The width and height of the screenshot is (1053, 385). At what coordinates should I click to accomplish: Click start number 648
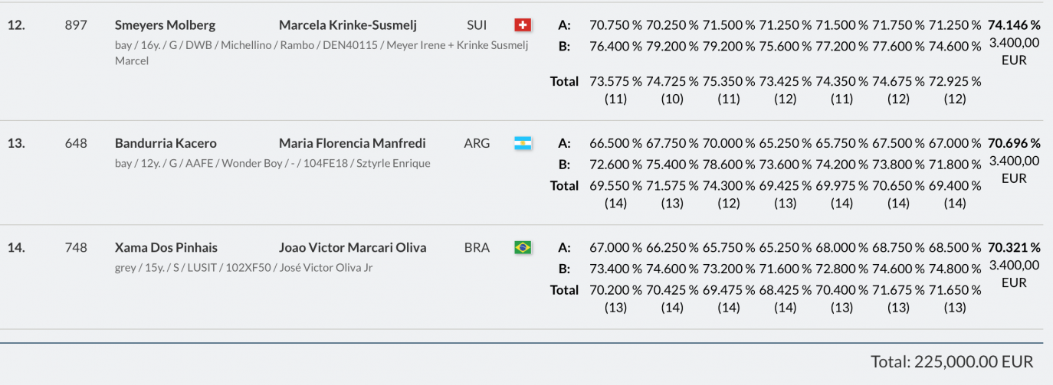click(x=76, y=143)
